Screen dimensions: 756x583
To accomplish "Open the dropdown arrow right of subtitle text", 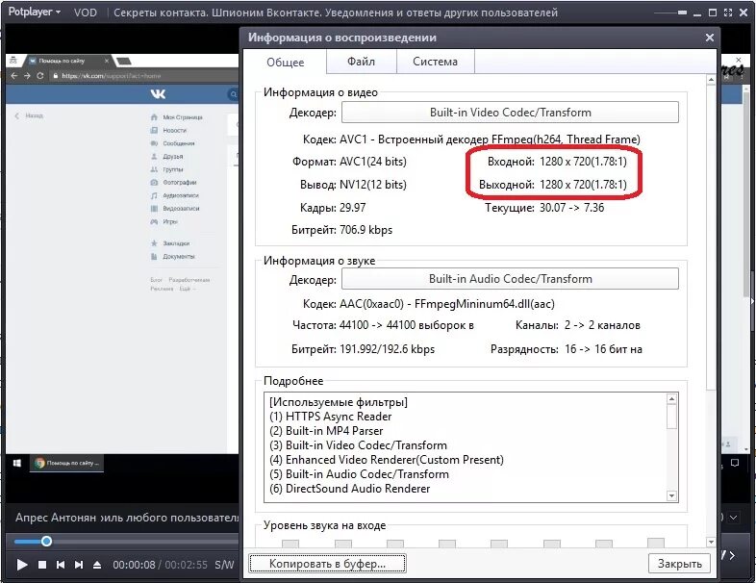I will [733, 518].
